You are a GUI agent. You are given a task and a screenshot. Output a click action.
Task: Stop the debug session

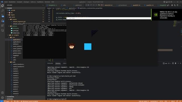click(102, 5)
